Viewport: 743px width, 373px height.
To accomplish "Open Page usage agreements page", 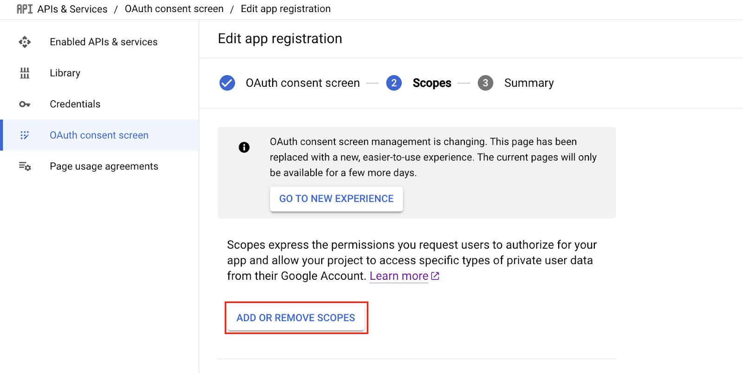I will click(x=104, y=167).
